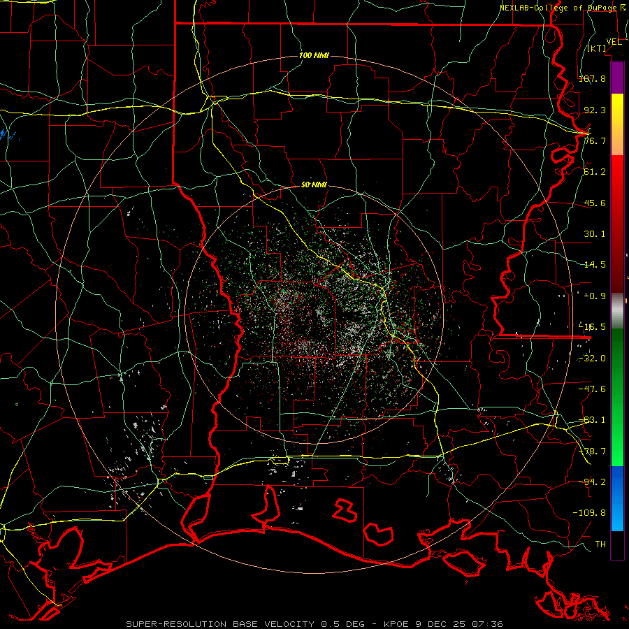
Task: Click the yellow-orange segment of velocity color bar
Action: point(617,124)
